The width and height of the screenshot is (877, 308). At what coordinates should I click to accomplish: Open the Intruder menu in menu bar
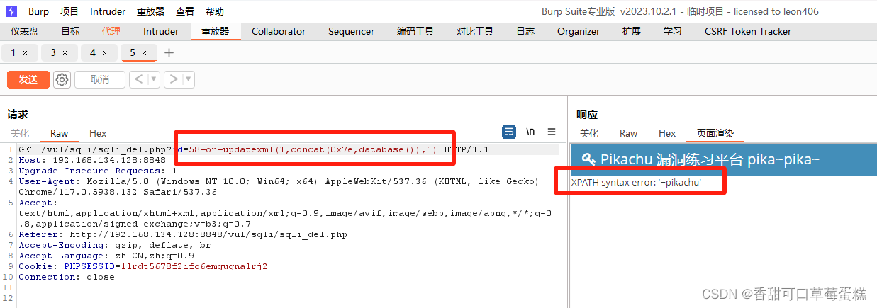108,11
